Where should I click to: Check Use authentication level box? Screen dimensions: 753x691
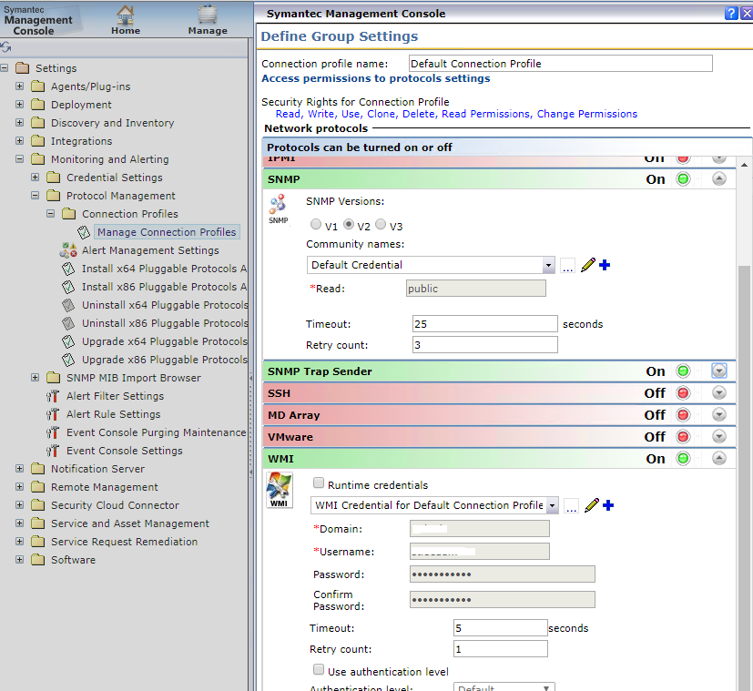pyautogui.click(x=319, y=671)
